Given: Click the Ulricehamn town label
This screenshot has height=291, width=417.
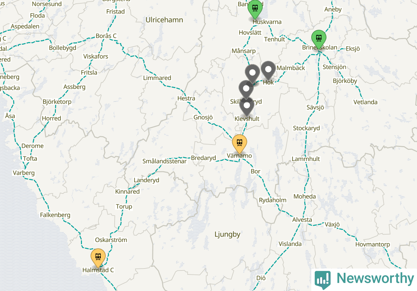Looking at the screenshot, I should (x=164, y=20).
